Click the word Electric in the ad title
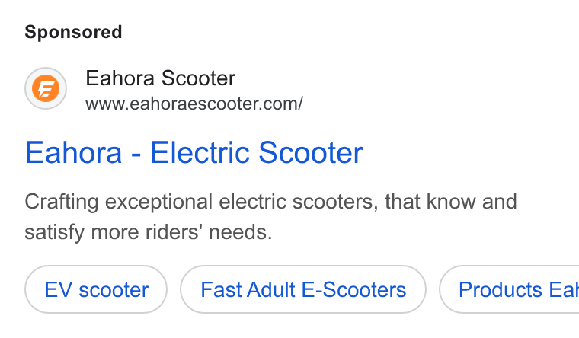The width and height of the screenshot is (579, 338). tap(200, 153)
